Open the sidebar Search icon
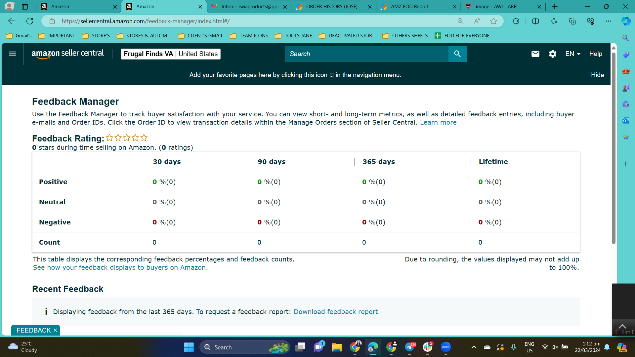This screenshot has width=635, height=357. [x=625, y=38]
